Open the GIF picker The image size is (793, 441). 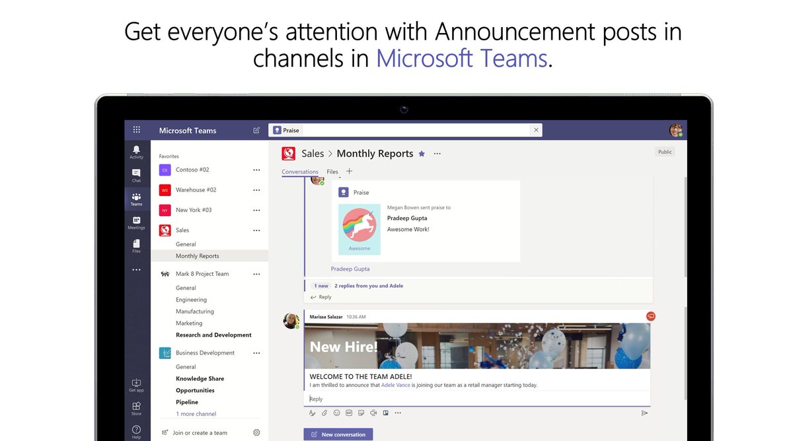(349, 413)
